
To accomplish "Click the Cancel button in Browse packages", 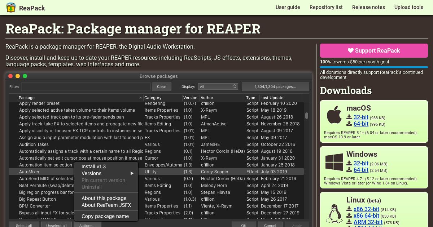I will [270, 225].
